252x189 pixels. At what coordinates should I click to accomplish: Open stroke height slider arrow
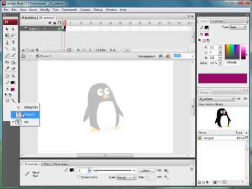pyautogui.click(x=90, y=170)
